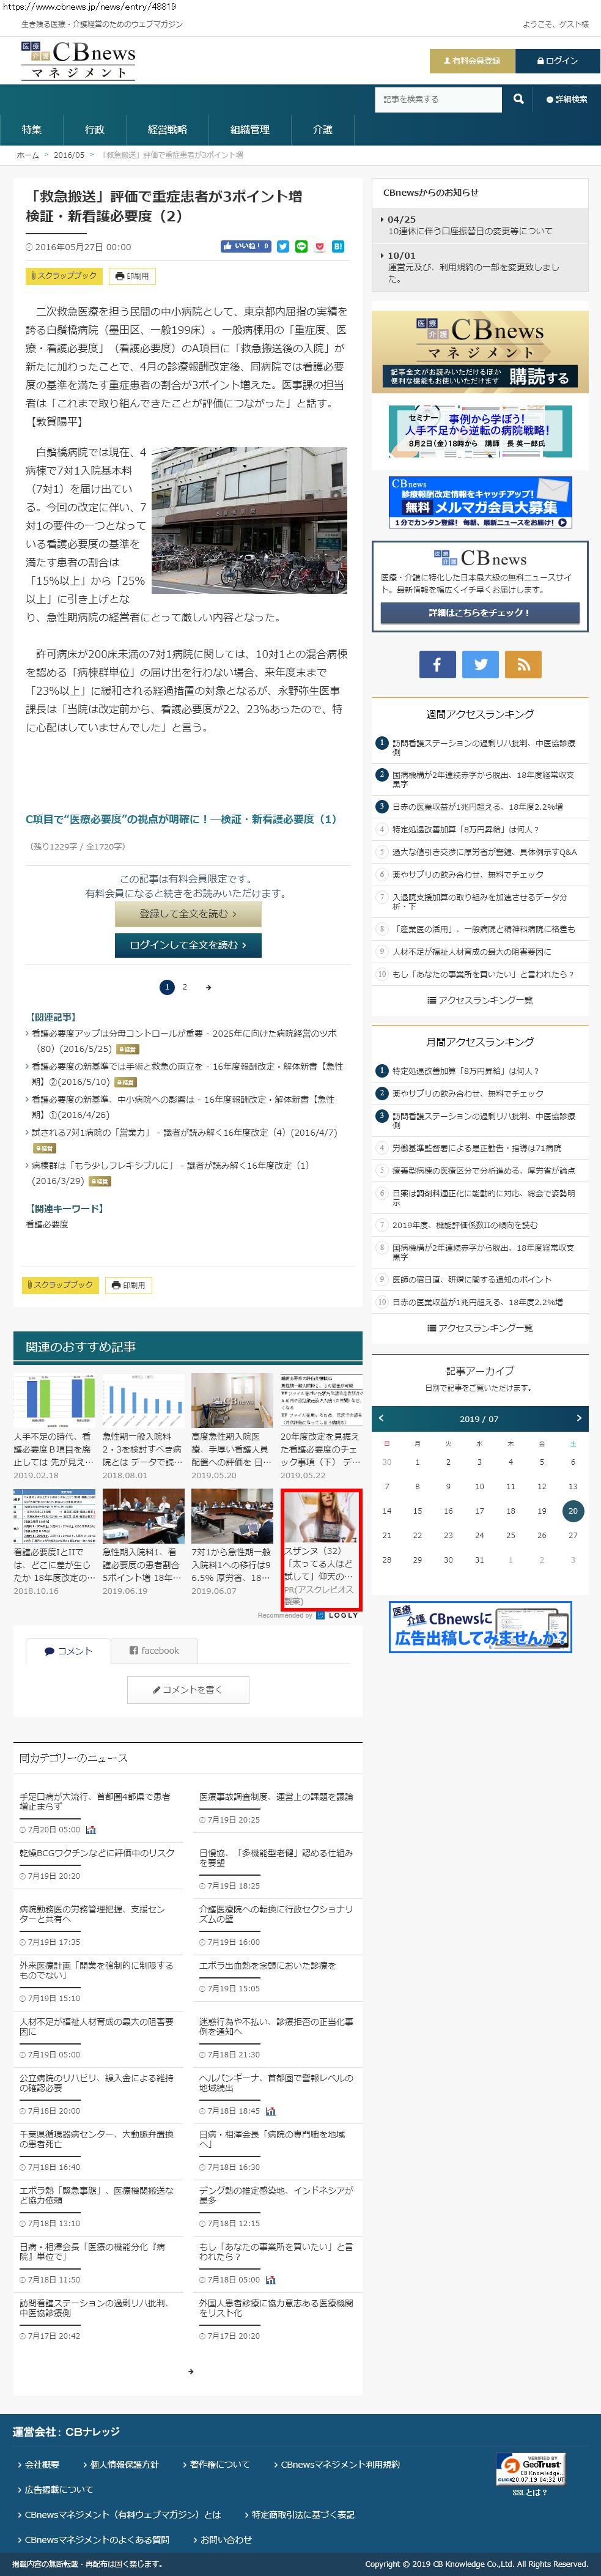Open 詳細検索 advanced search

[567, 99]
